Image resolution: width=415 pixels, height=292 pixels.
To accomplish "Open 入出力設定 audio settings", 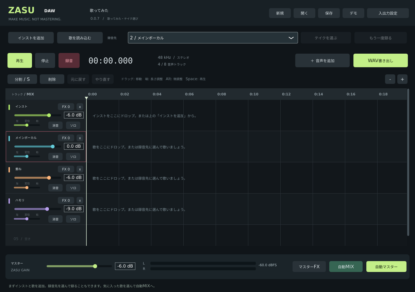I will [x=388, y=13].
